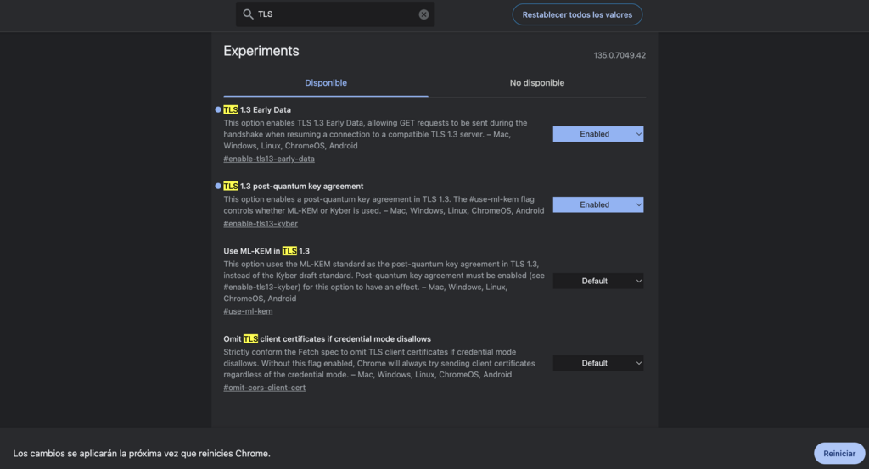869x469 pixels.
Task: Follow the #use-ml-kem anchor link
Action: click(x=248, y=312)
